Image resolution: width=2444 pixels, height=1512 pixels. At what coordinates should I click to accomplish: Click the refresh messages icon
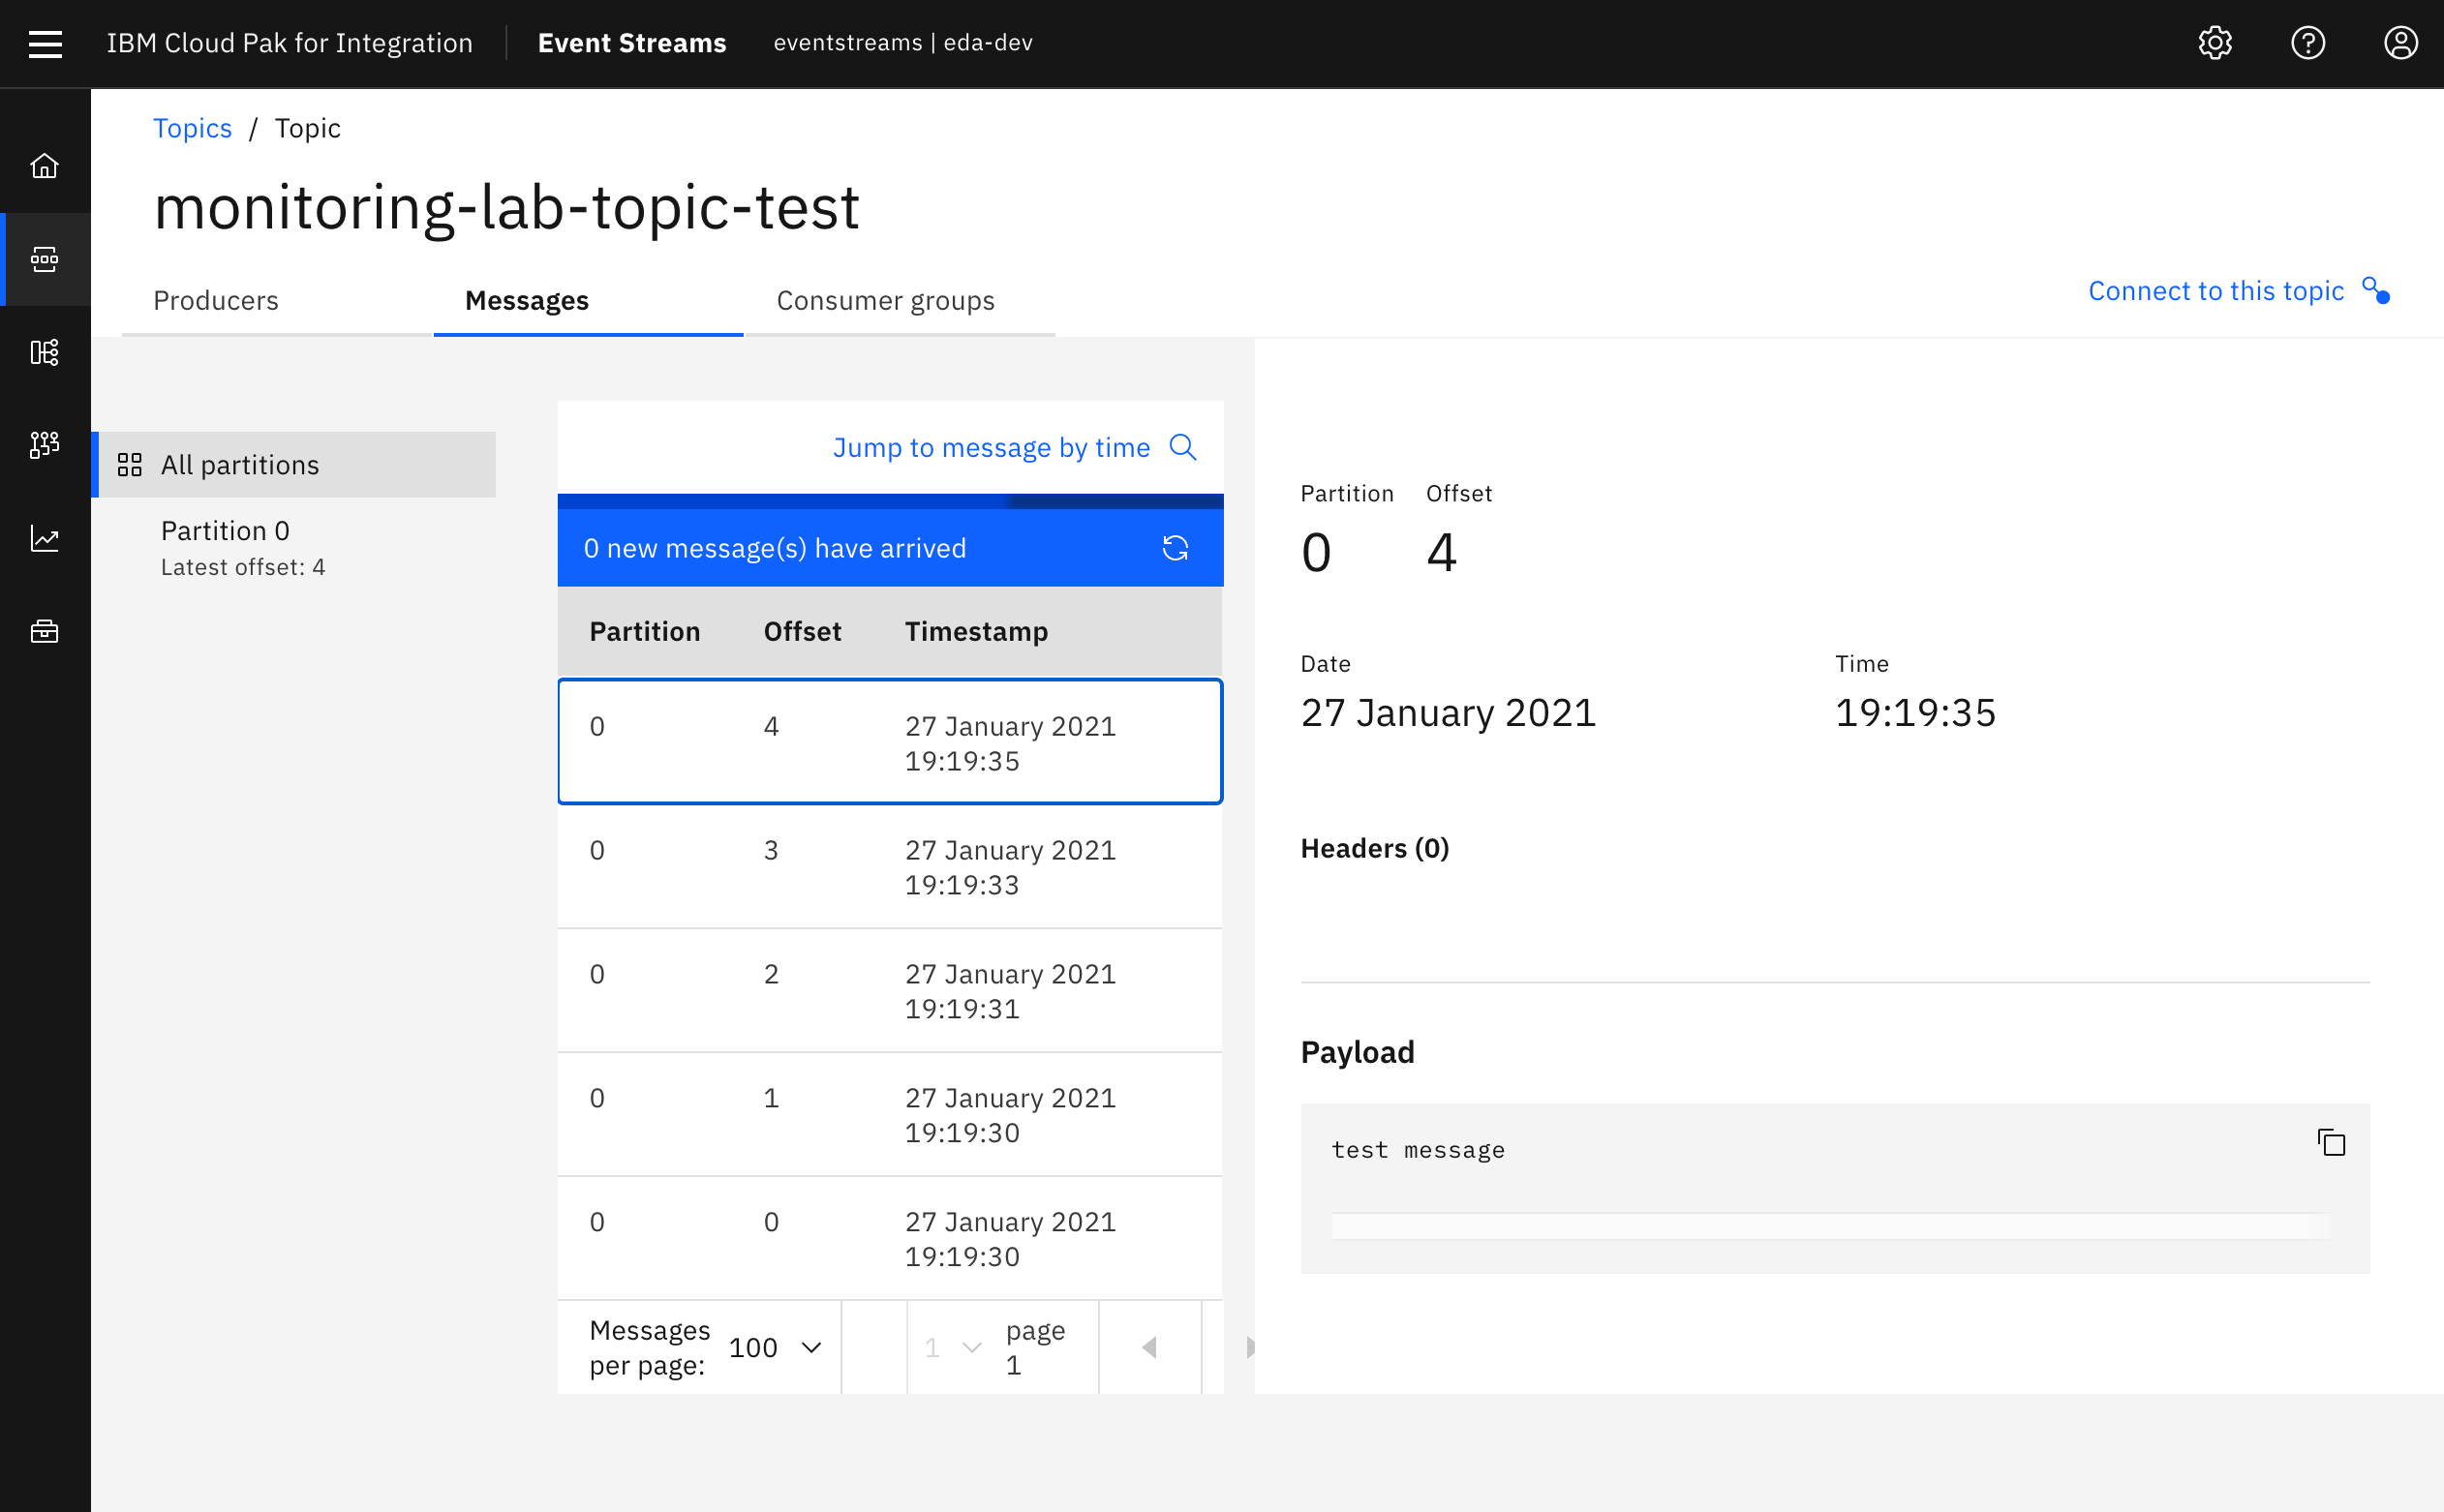(1175, 548)
